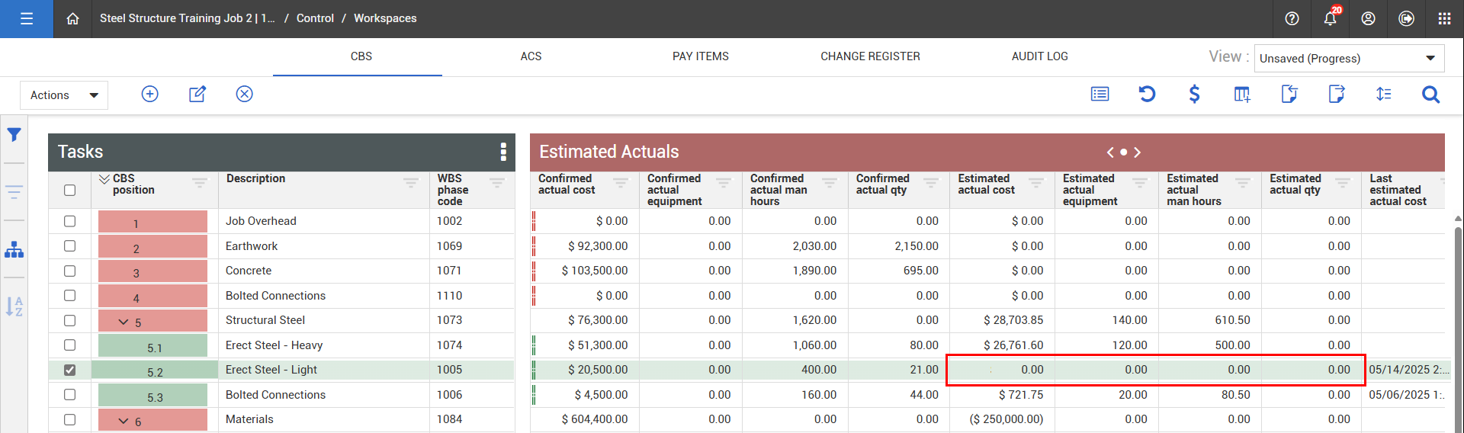Uncheck the Erect Steel - Light row checkbox
This screenshot has height=433, width=1464.
tap(70, 370)
